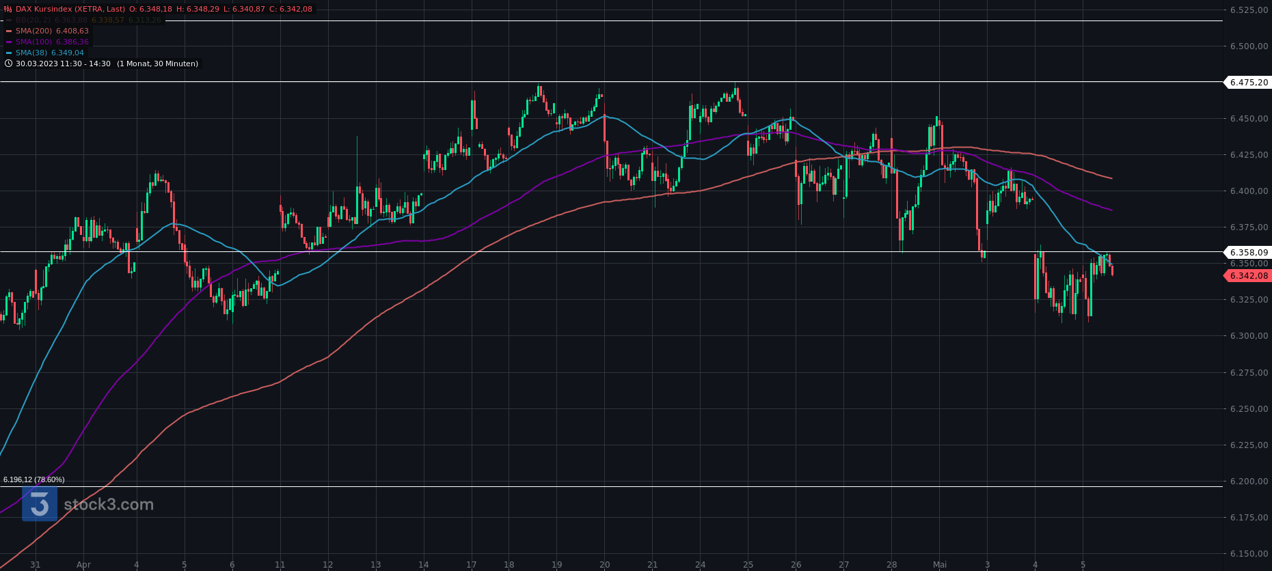Click the 6.358,09 horizontal line price tag

1248,252
